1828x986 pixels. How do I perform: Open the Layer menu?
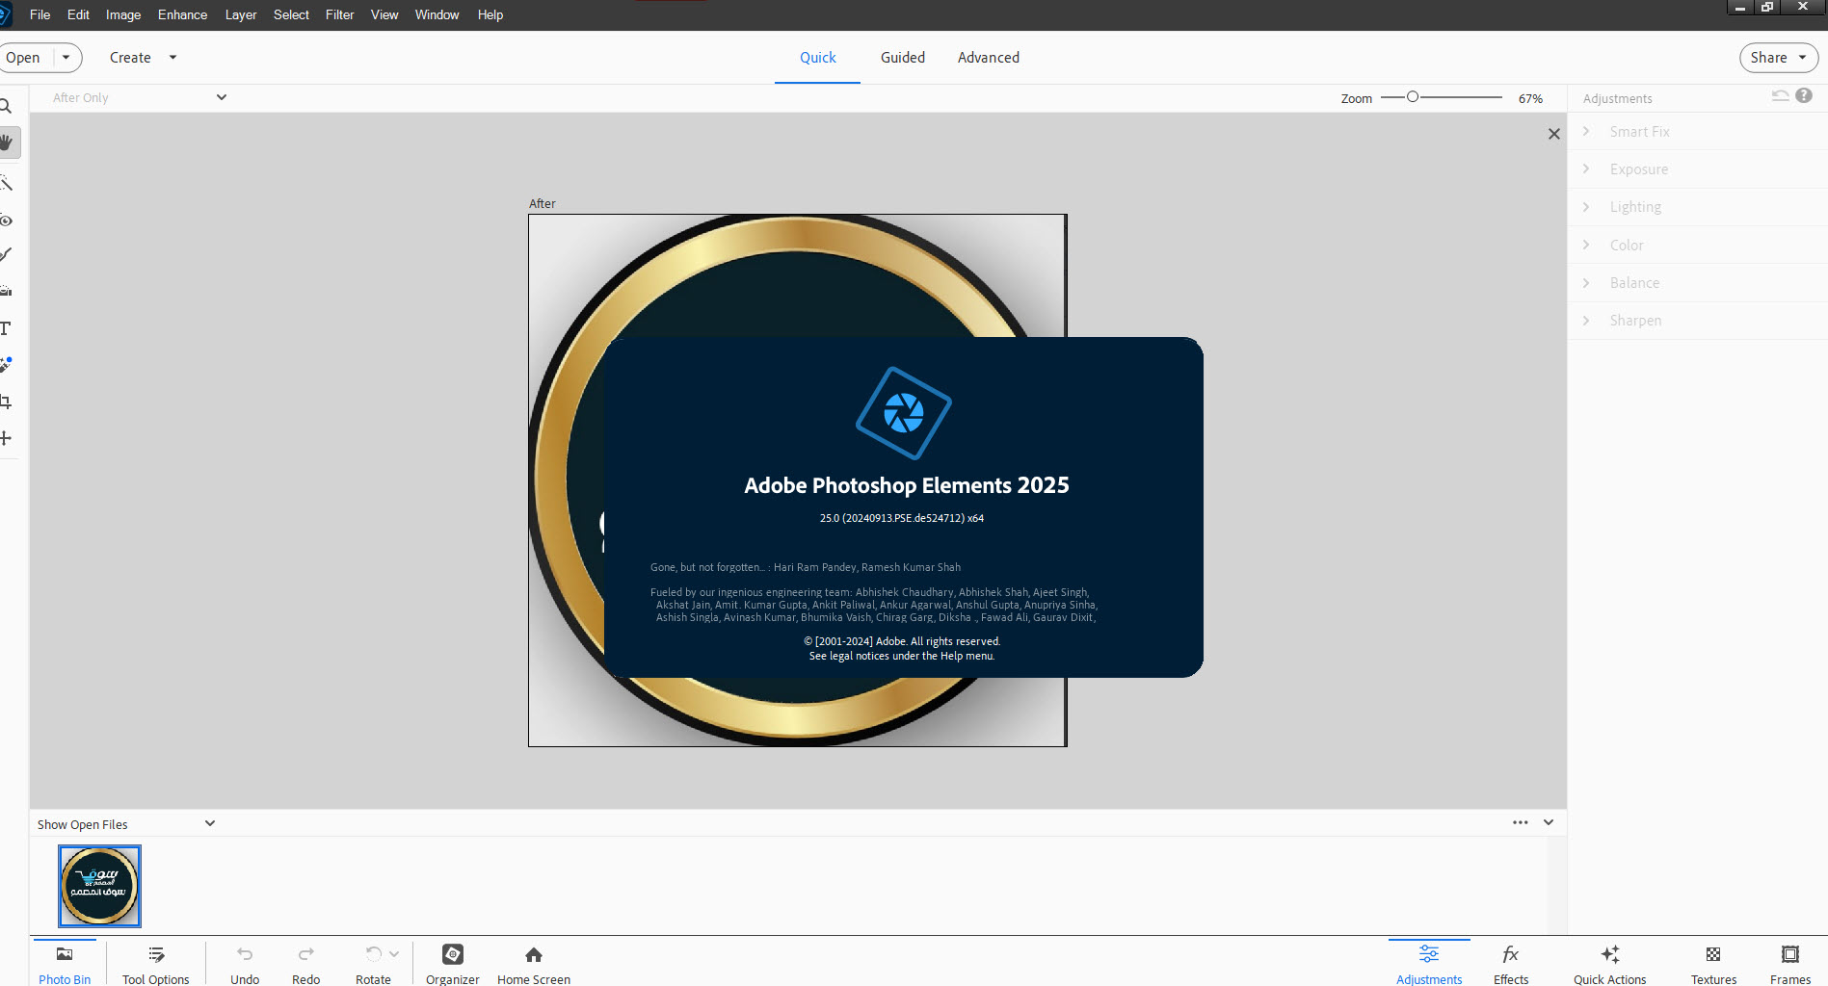click(x=241, y=14)
